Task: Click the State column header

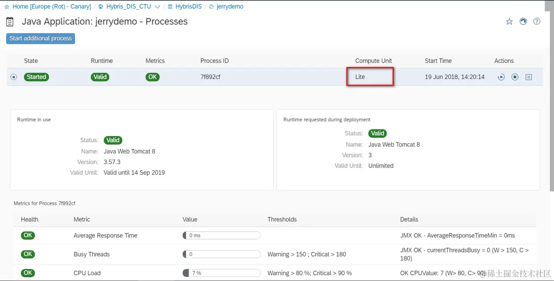Action: click(31, 61)
